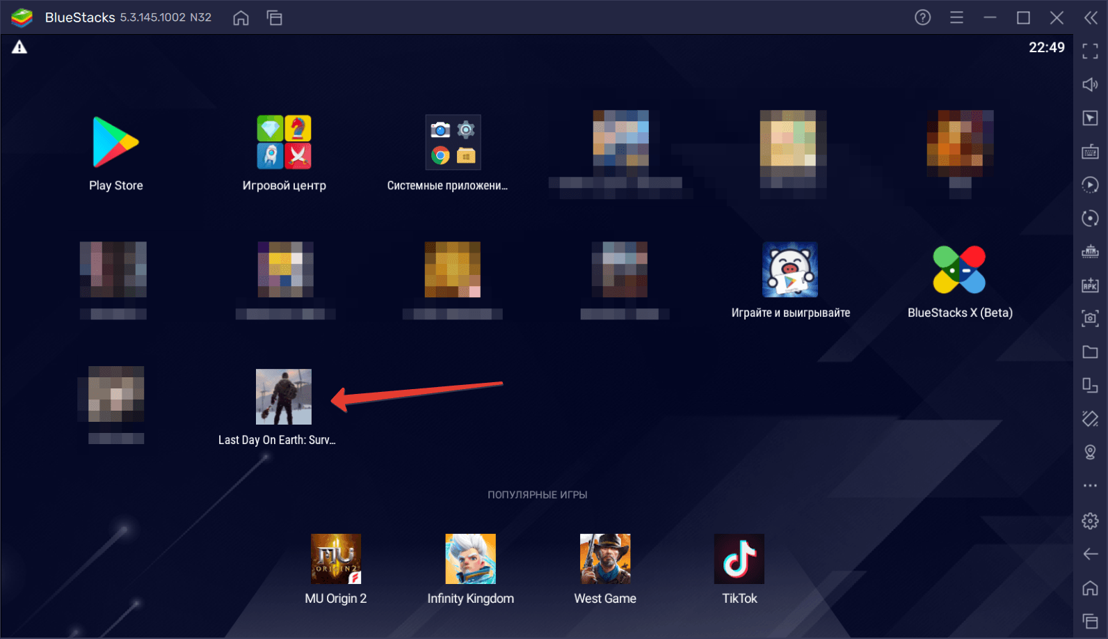Image resolution: width=1108 pixels, height=639 pixels.
Task: Click the Home icon in title bar
Action: (241, 18)
